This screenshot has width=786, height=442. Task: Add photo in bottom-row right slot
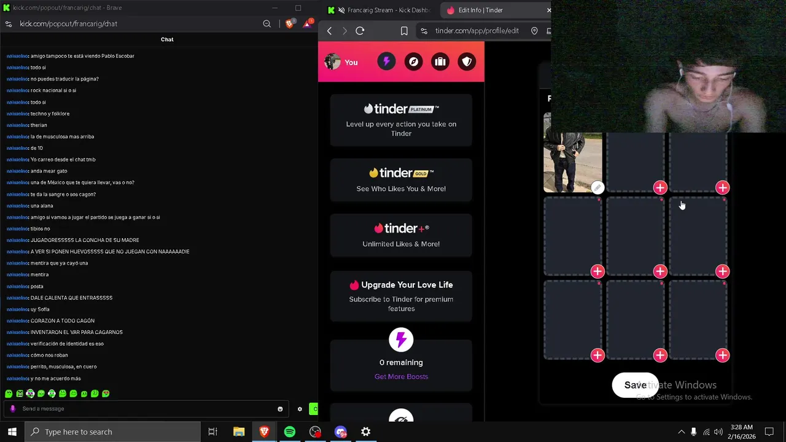coord(723,355)
